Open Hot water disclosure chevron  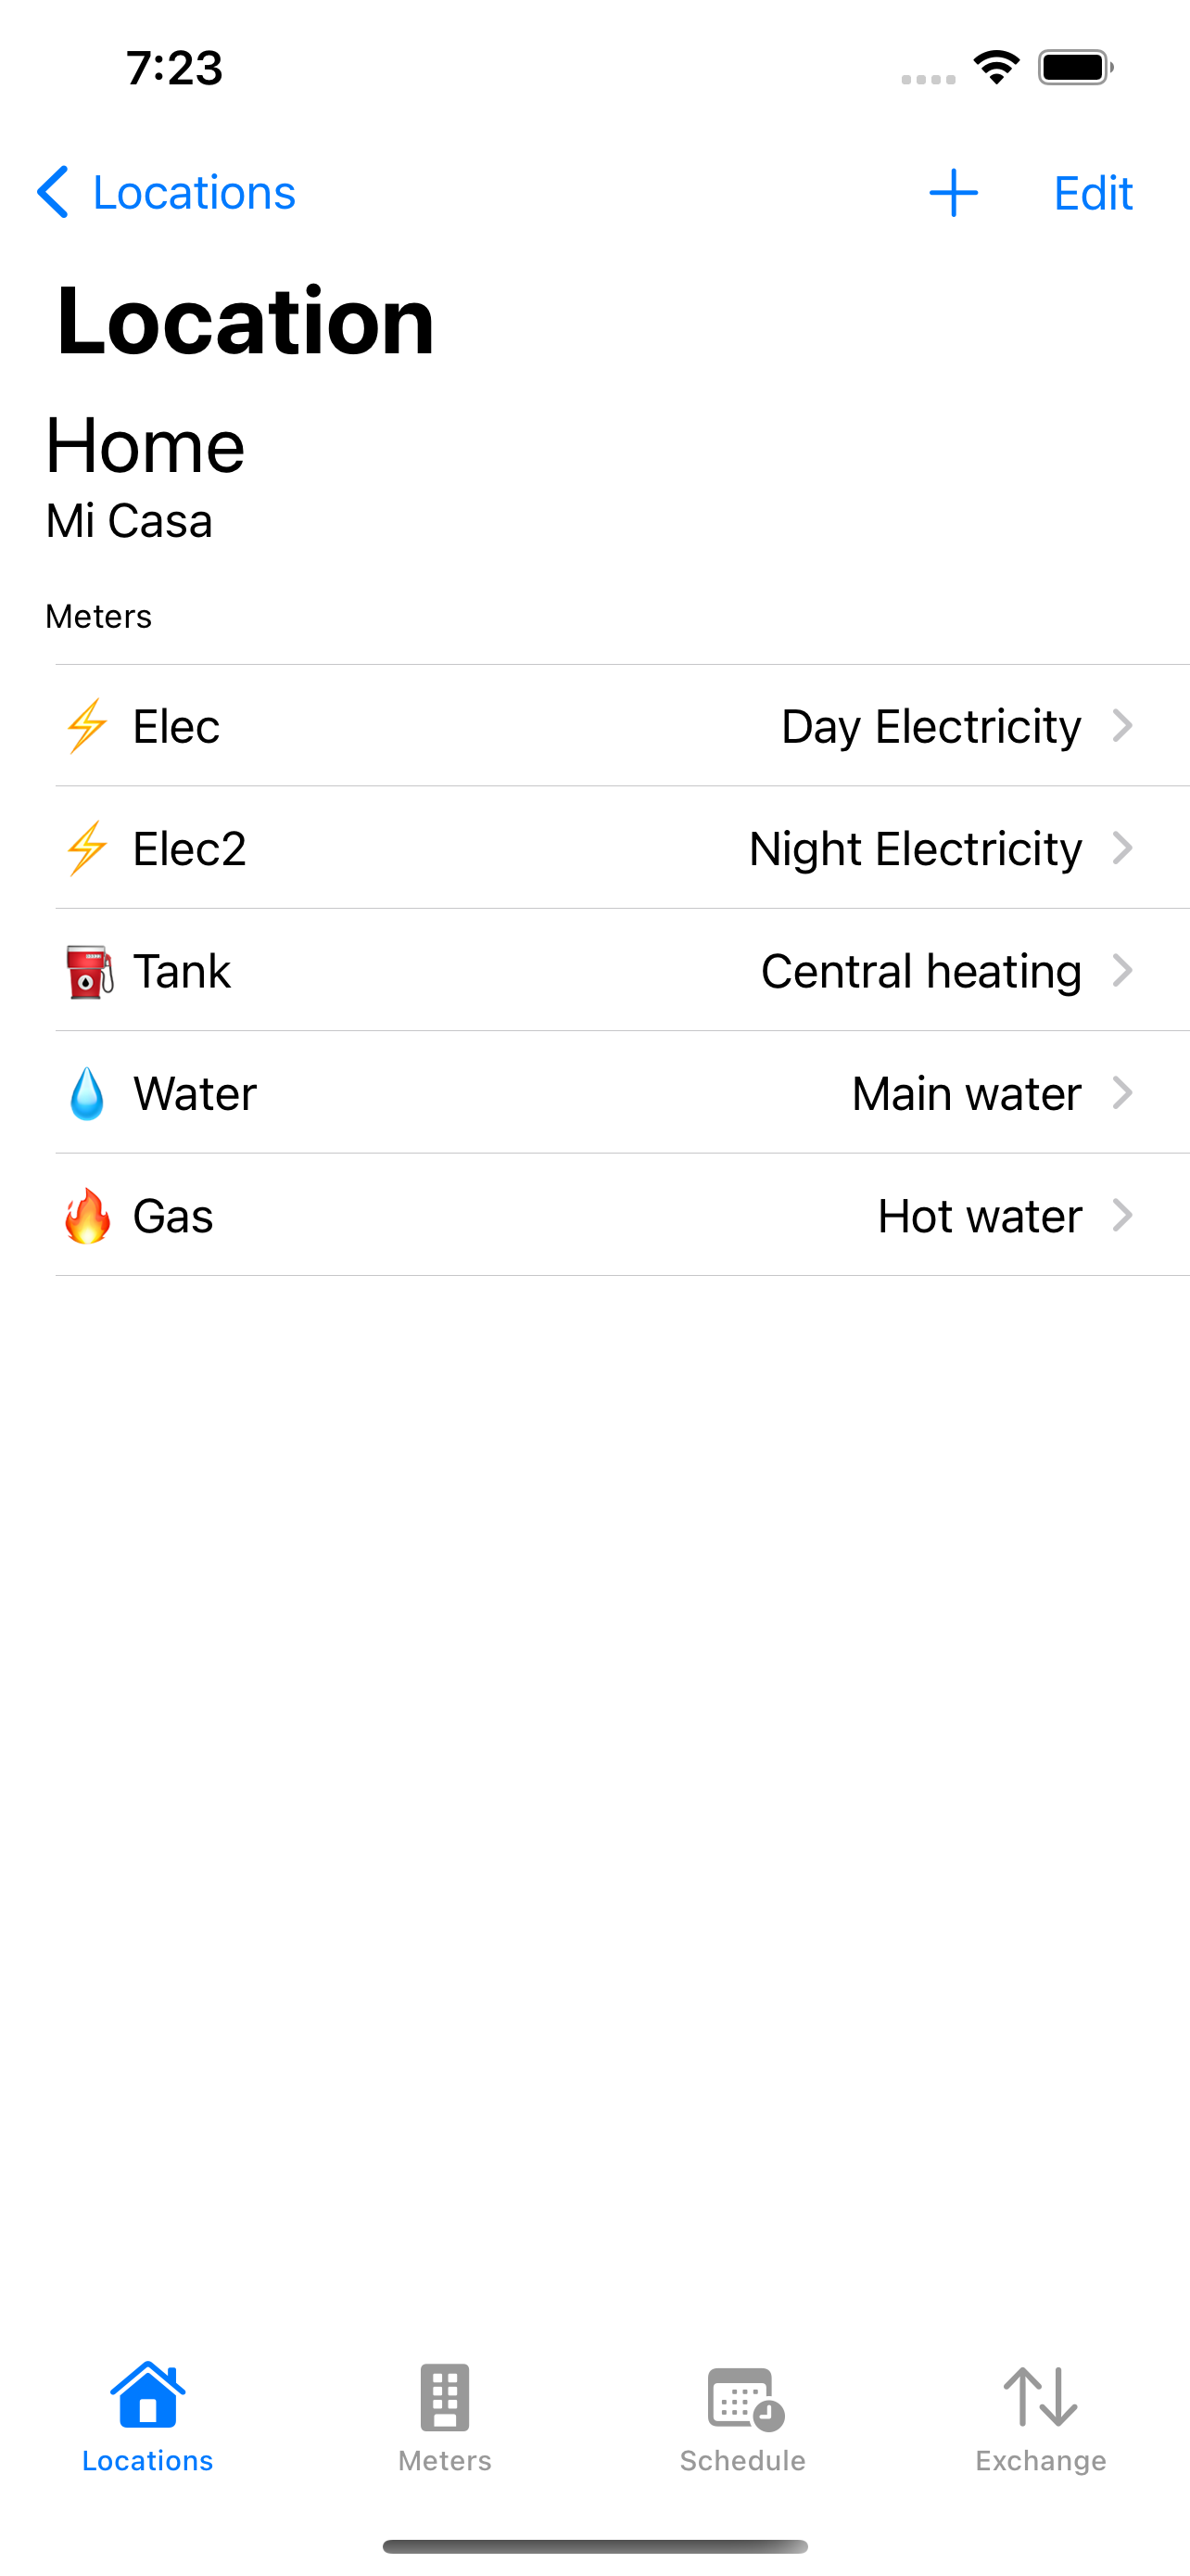(1122, 1215)
